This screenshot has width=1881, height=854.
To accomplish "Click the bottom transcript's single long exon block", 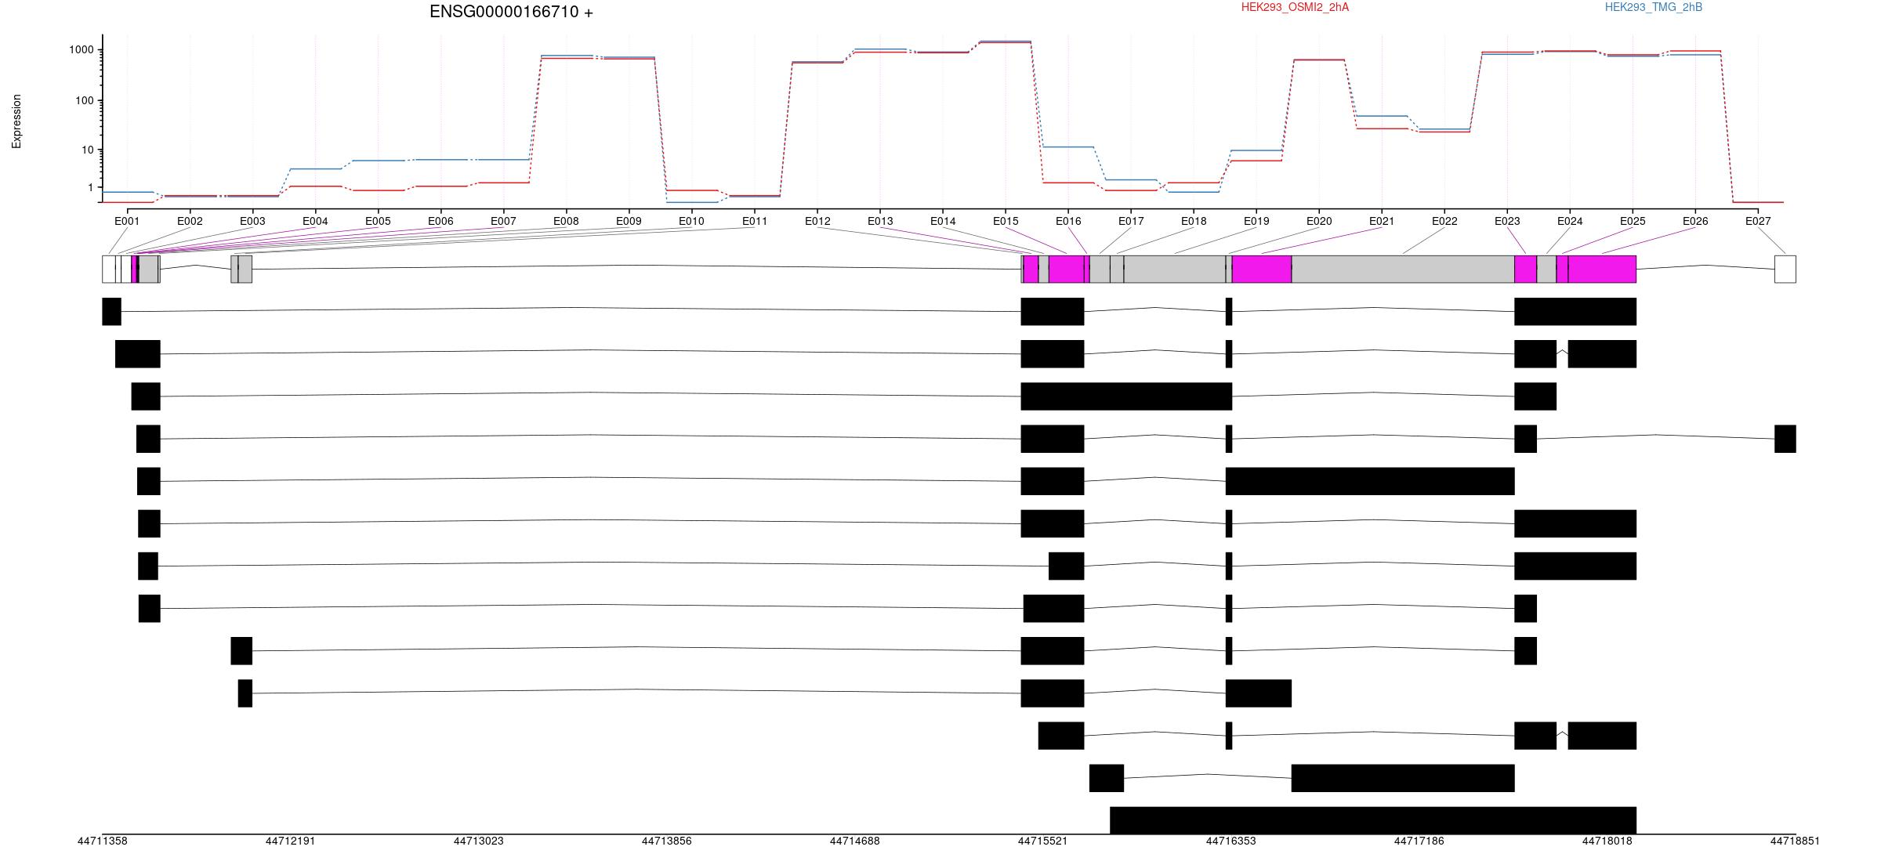I will pos(1373,820).
